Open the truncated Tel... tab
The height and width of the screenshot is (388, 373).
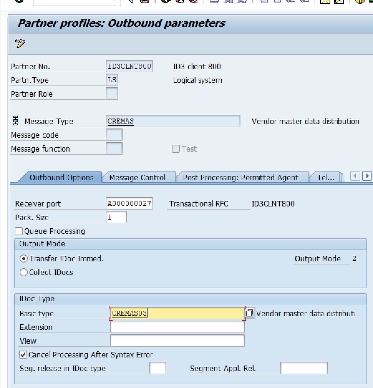(x=325, y=177)
